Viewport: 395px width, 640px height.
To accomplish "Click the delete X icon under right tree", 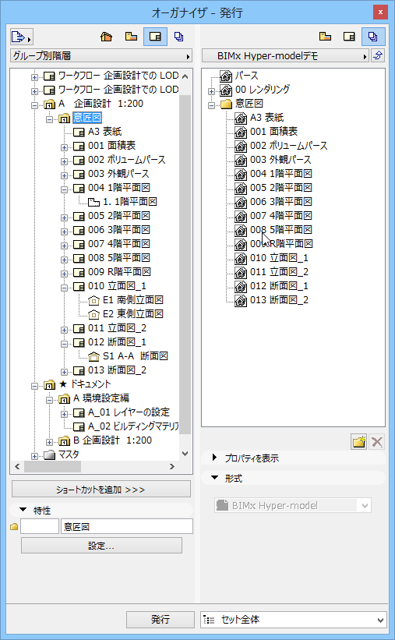I will pos(377,442).
